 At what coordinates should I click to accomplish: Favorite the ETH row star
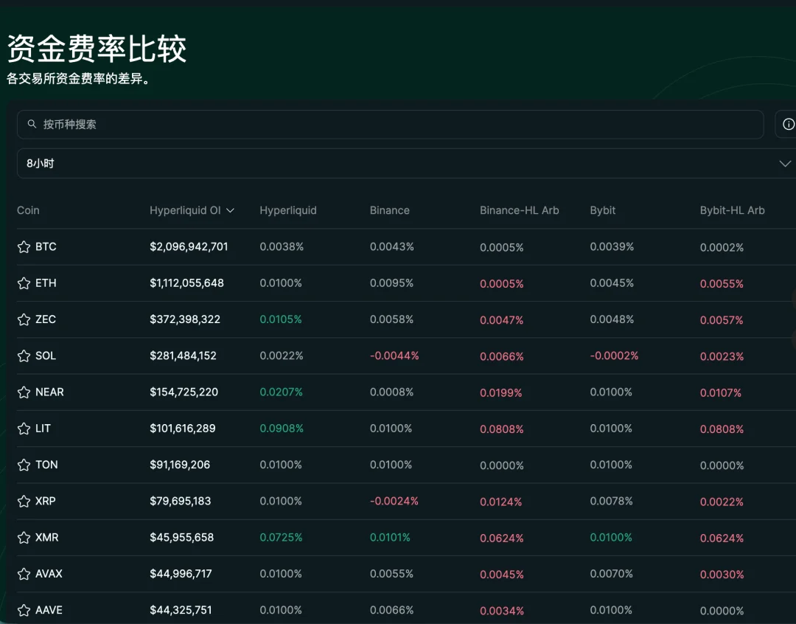[24, 283]
